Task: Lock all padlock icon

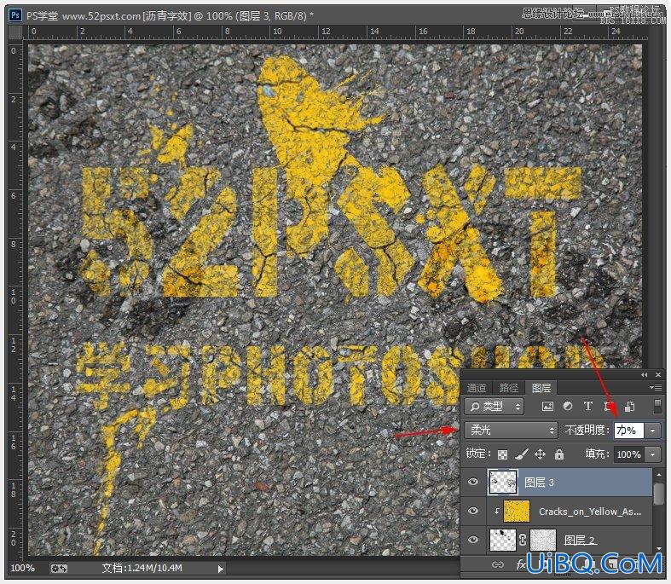Action: pos(558,454)
